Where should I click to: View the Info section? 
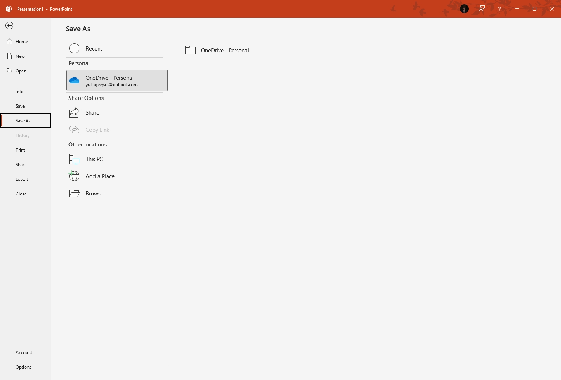[x=25, y=92]
